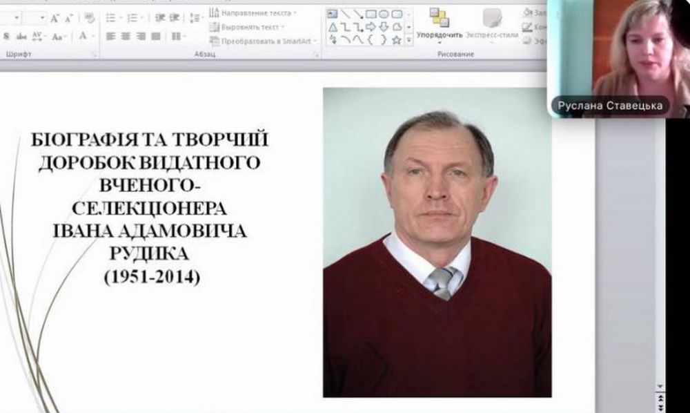Click the portrait photo on the slide
Viewport: 690px width, 413px height.
(x=437, y=242)
